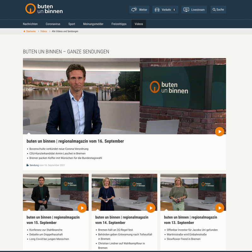This screenshot has width=252, height=252.
Task: Click the Verkehr count badge showing 5
Action: (174, 10)
